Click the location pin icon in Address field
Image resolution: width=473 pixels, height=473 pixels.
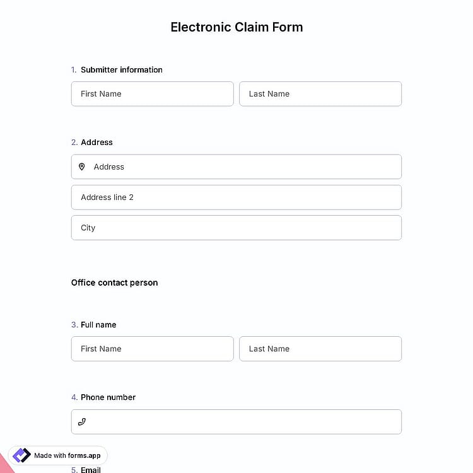pyautogui.click(x=82, y=167)
